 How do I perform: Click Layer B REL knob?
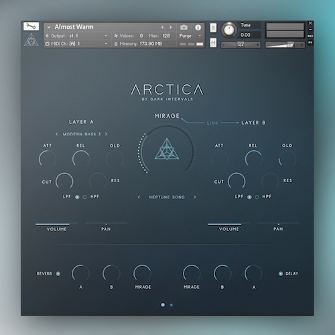click(x=253, y=159)
